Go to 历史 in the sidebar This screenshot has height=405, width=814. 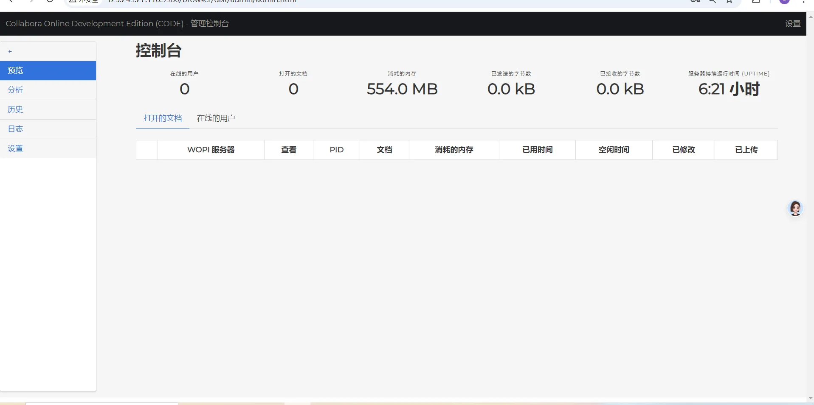pos(48,109)
